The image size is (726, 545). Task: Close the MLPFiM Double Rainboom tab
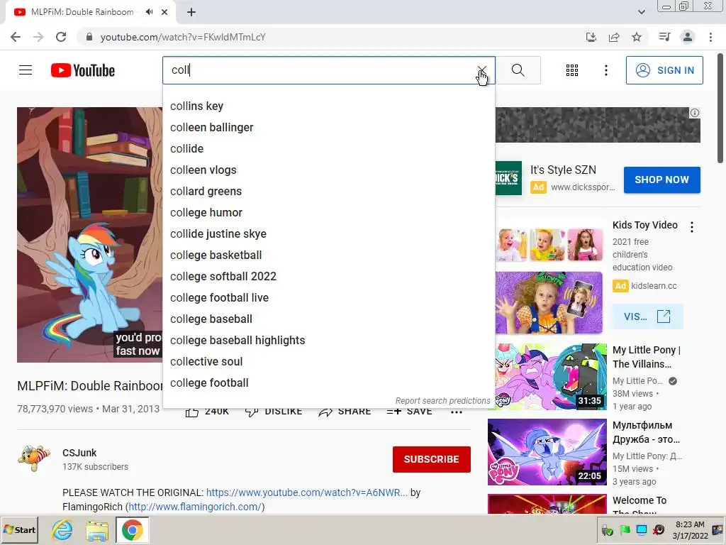[164, 12]
